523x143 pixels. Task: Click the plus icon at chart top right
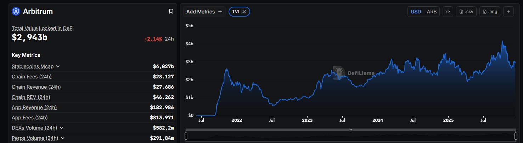508,12
